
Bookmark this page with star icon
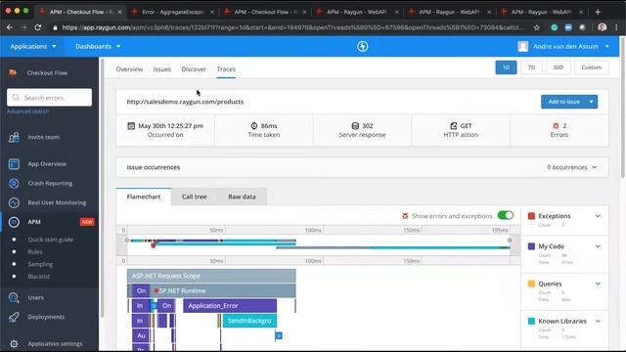click(x=537, y=27)
